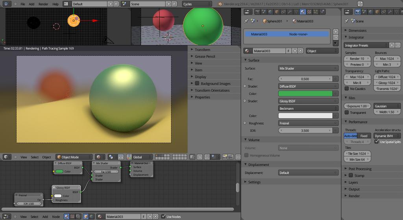Open the Diffuse BSDF shader dropdown
The width and height of the screenshot is (403, 220).
tap(308, 86)
